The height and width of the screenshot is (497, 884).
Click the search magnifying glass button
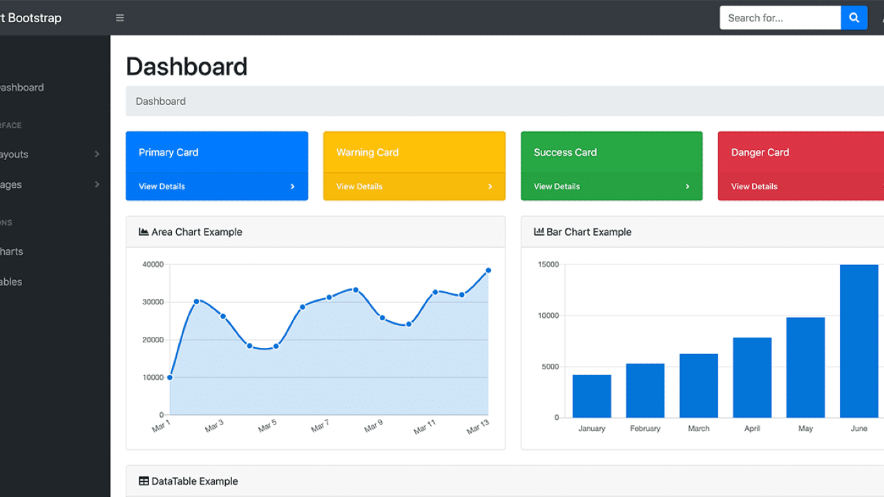(854, 17)
